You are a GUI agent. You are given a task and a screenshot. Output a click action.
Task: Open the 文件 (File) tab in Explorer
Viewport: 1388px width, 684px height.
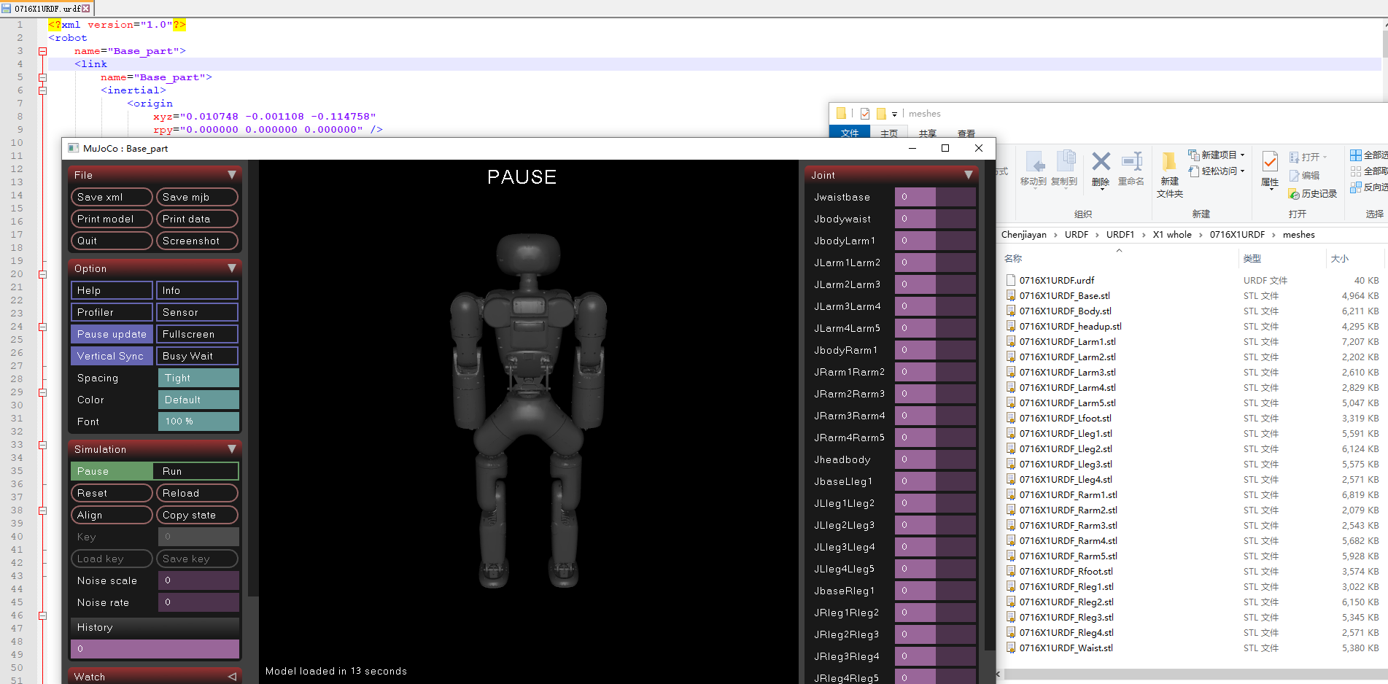tap(850, 133)
